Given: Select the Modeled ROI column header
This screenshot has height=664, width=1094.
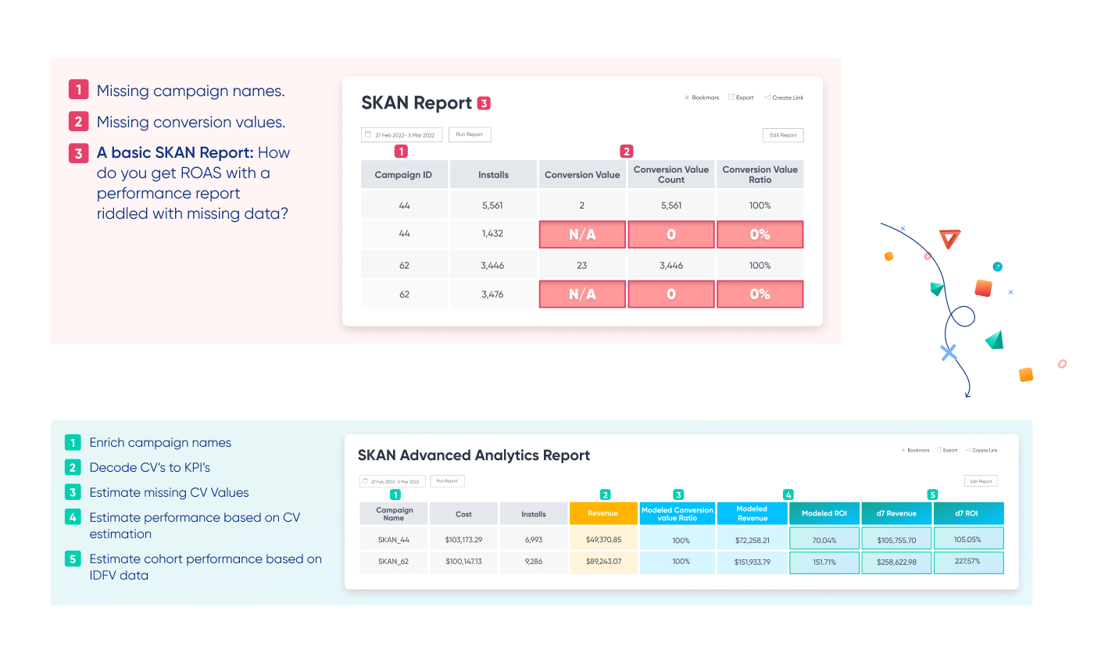Looking at the screenshot, I should coord(824,513).
